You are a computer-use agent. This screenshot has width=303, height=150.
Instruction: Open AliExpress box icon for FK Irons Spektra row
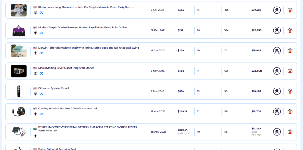click(290, 91)
